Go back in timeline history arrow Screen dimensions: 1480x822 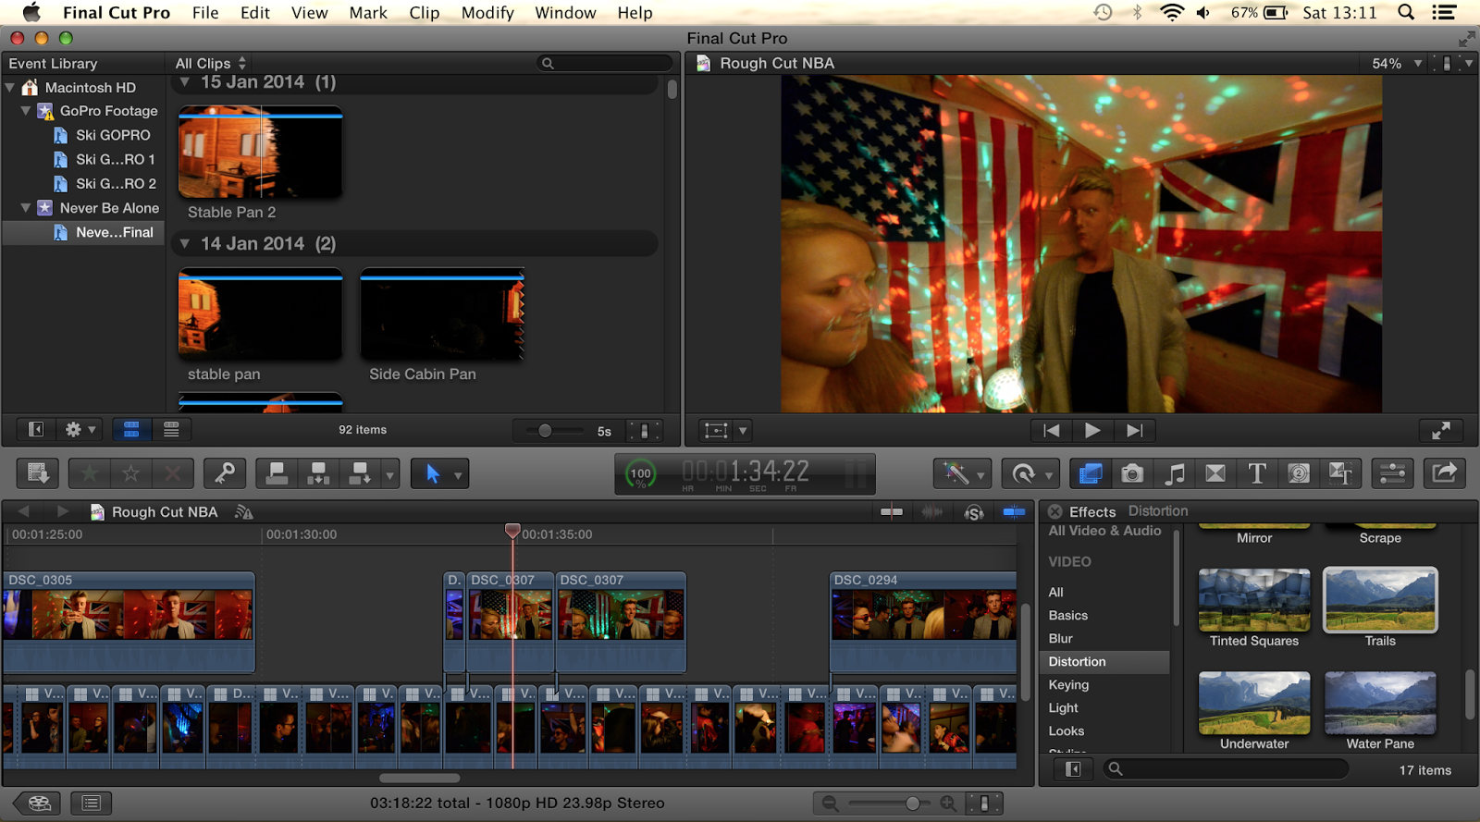pyautogui.click(x=24, y=511)
